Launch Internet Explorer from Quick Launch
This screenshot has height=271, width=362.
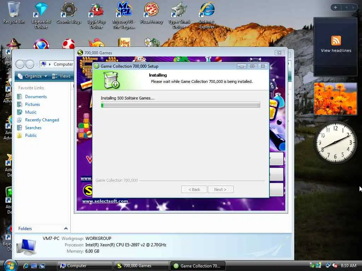(26, 266)
